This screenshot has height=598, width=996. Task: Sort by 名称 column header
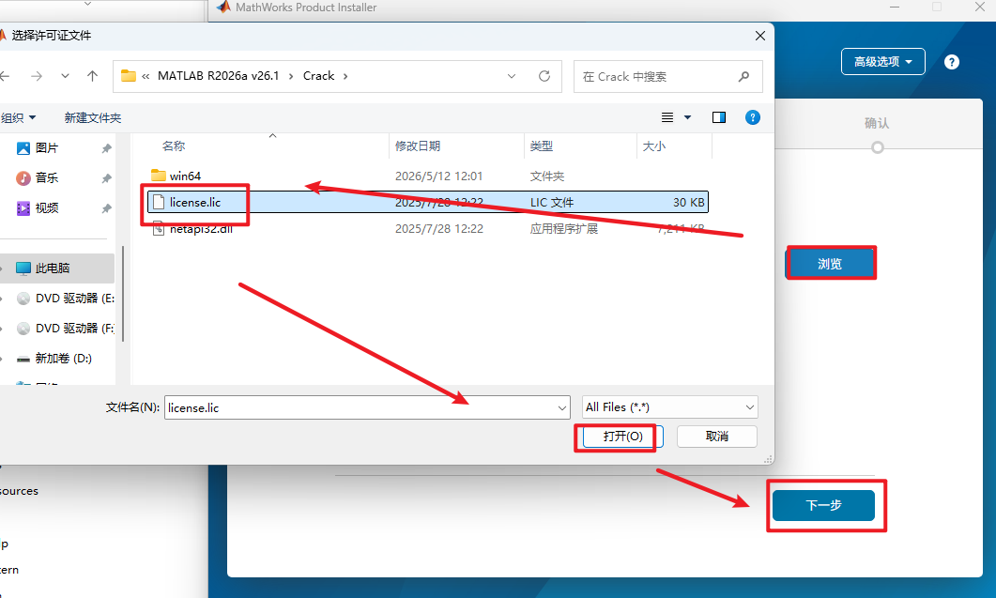click(174, 146)
